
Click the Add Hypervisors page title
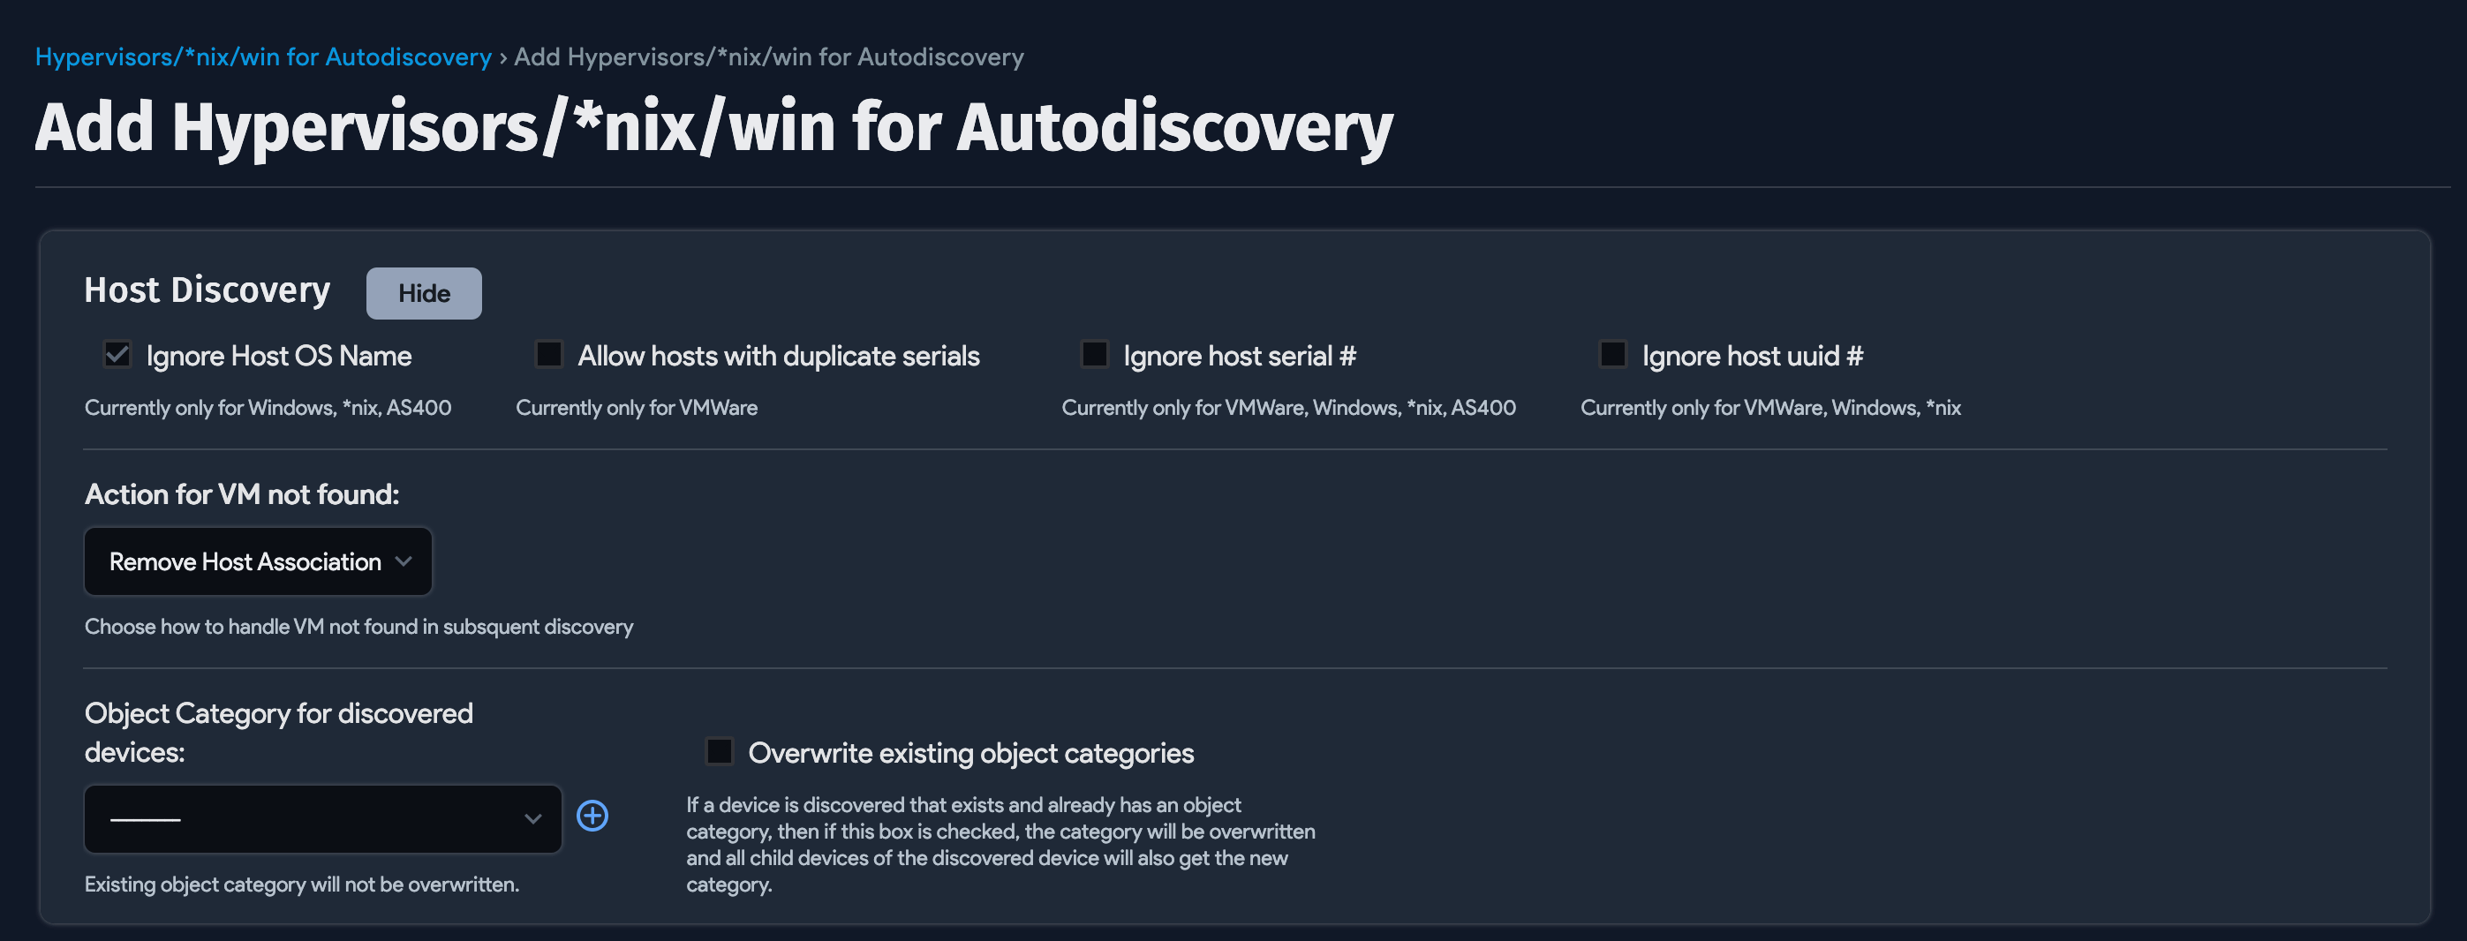[714, 125]
